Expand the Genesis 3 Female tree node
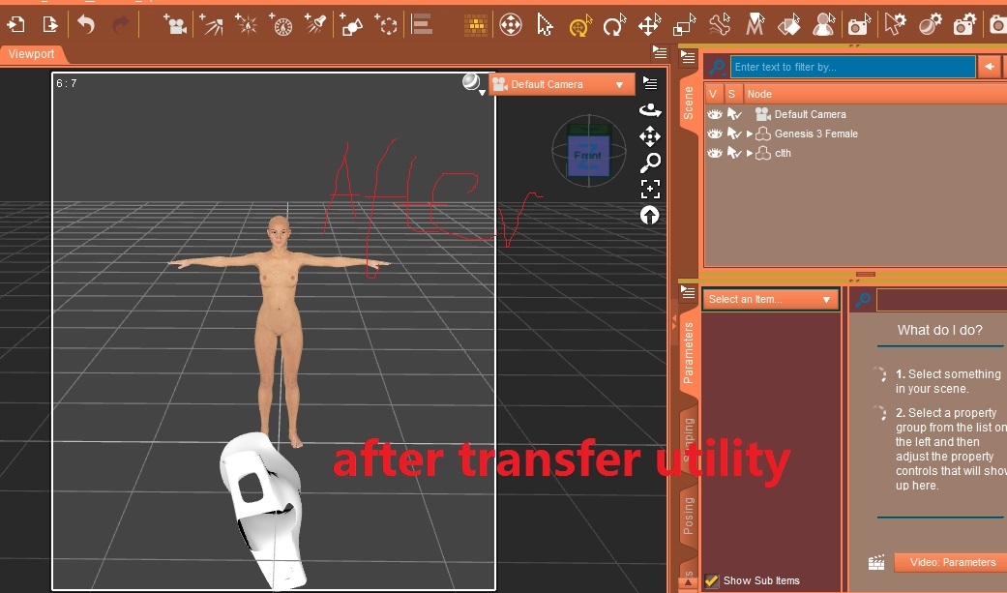 pyautogui.click(x=750, y=133)
